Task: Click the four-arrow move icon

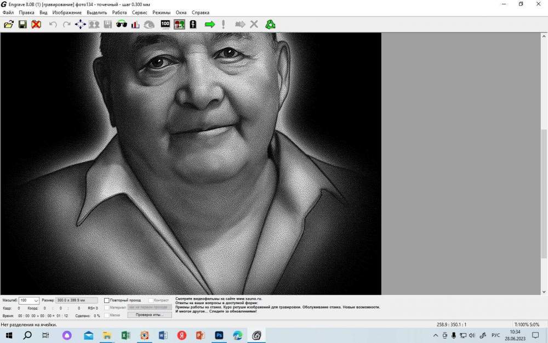Action: [x=81, y=24]
